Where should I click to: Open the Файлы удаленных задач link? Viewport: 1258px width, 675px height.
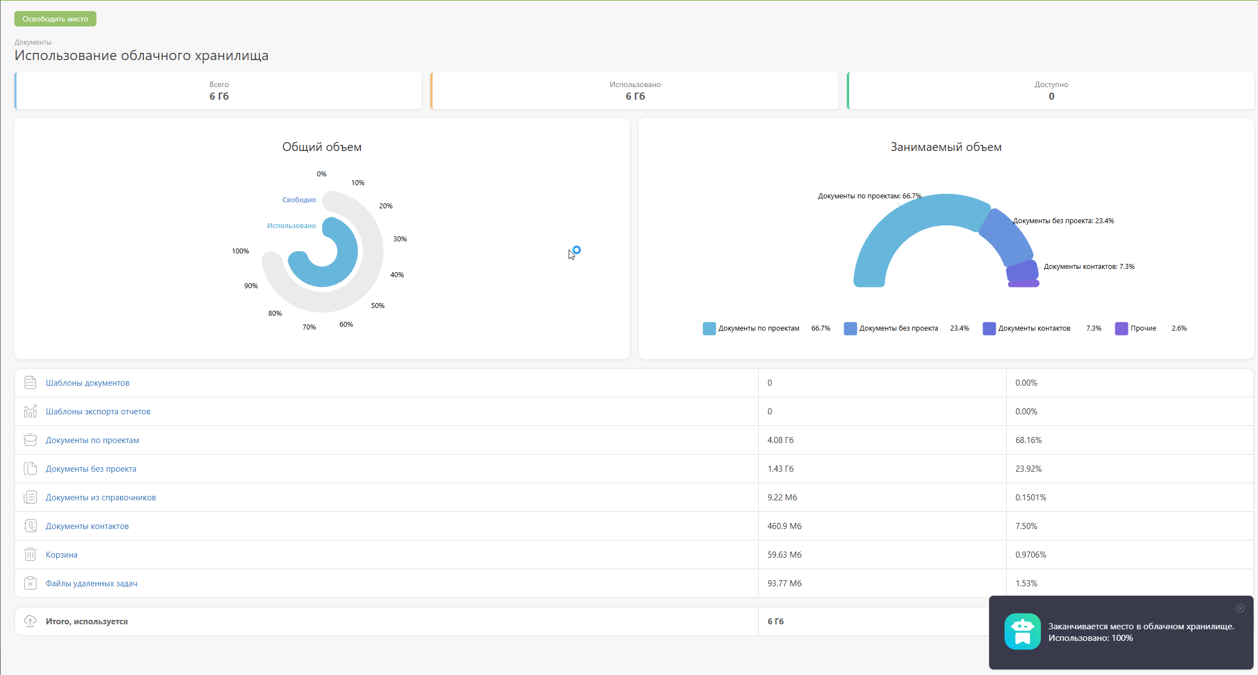click(x=91, y=583)
